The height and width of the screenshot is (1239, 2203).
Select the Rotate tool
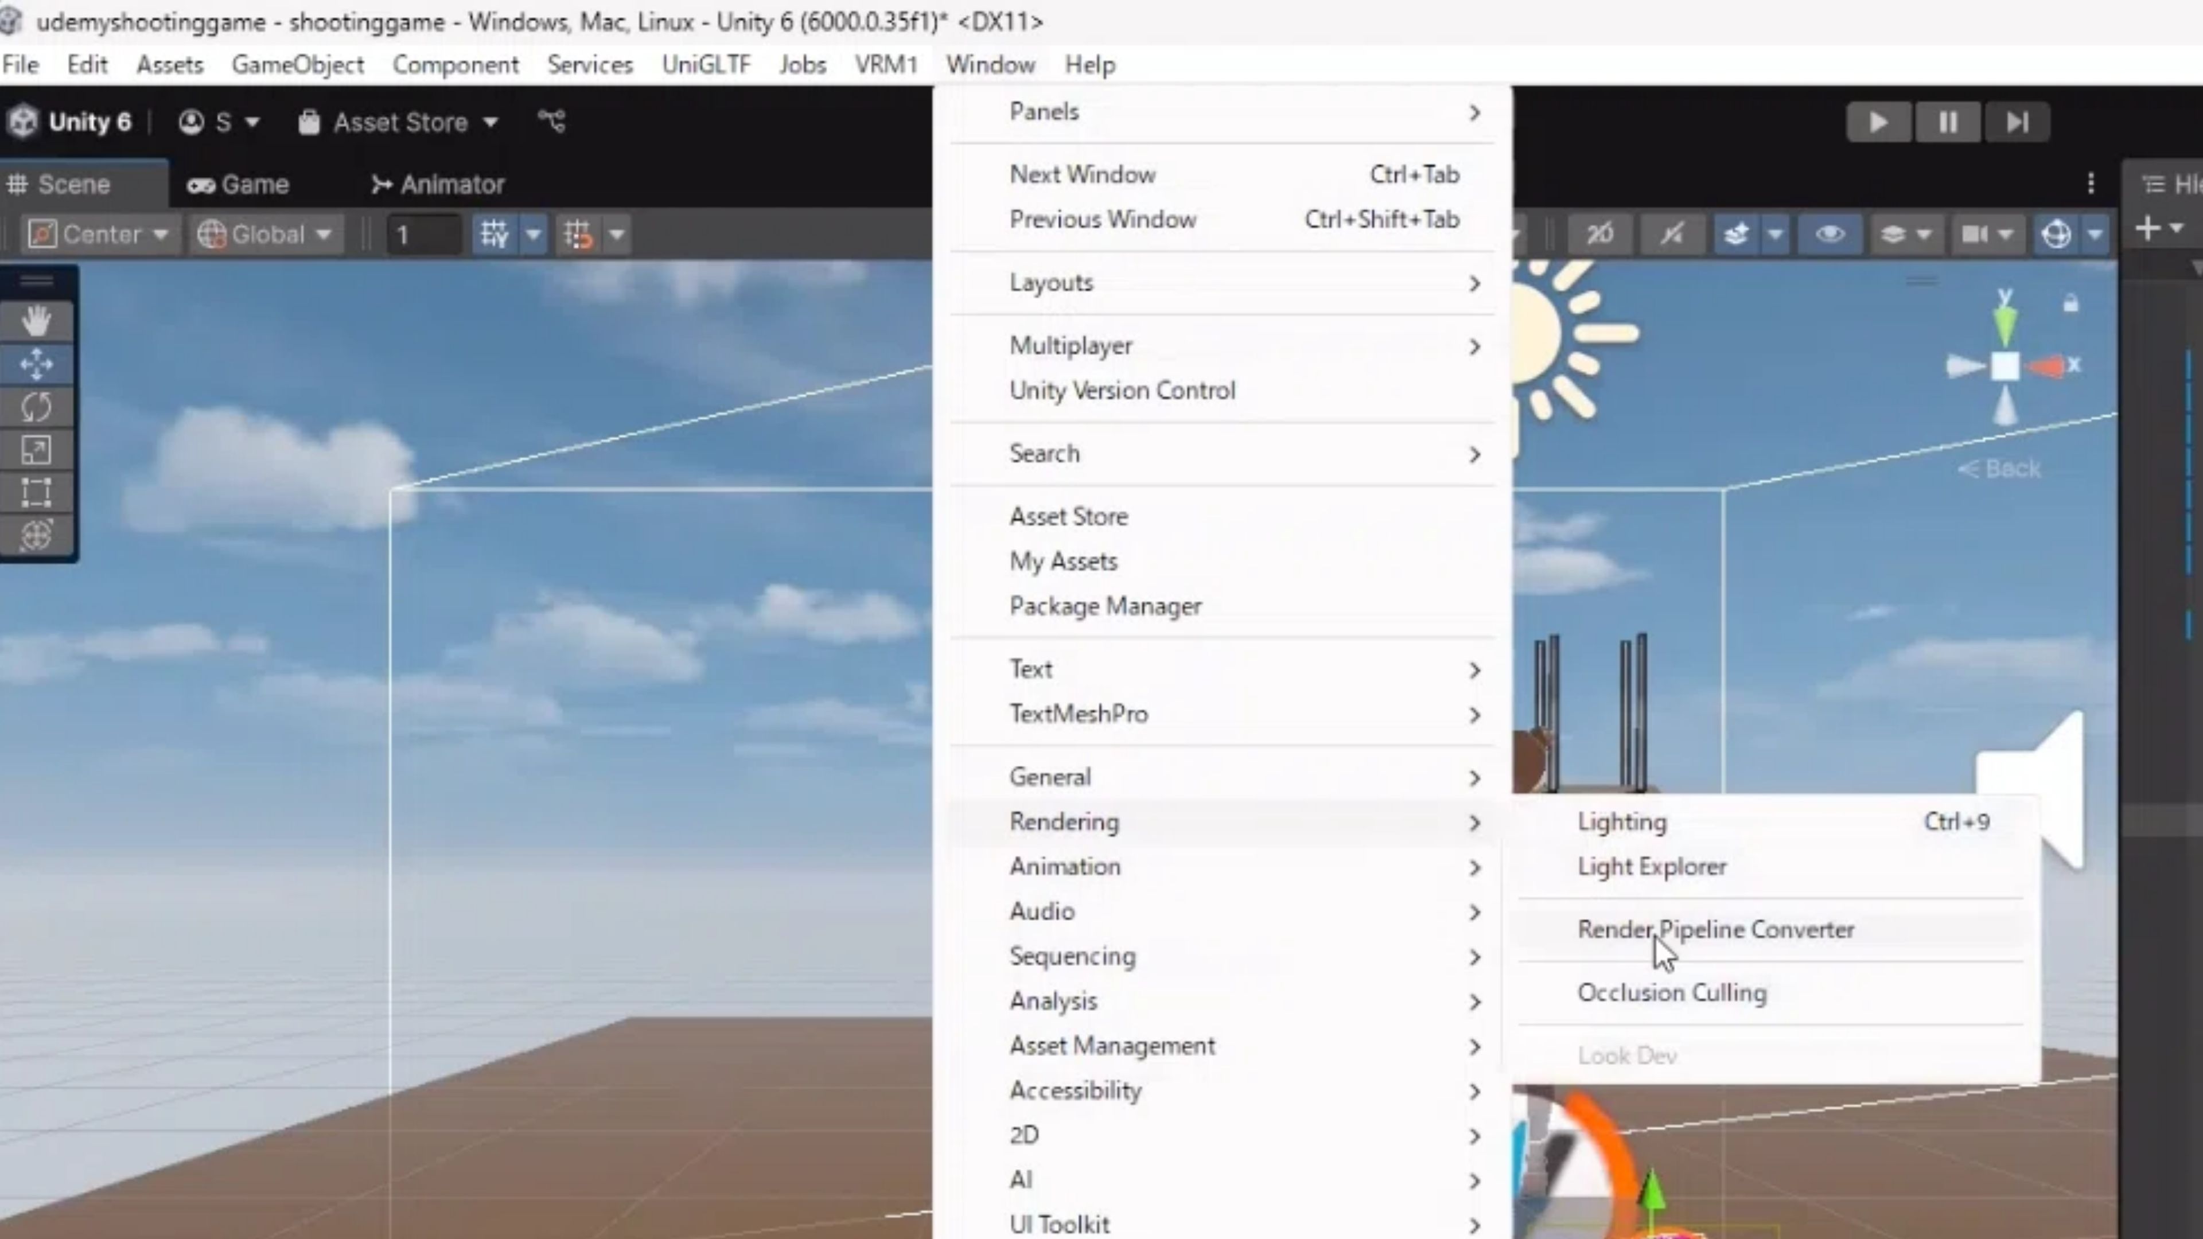36,407
